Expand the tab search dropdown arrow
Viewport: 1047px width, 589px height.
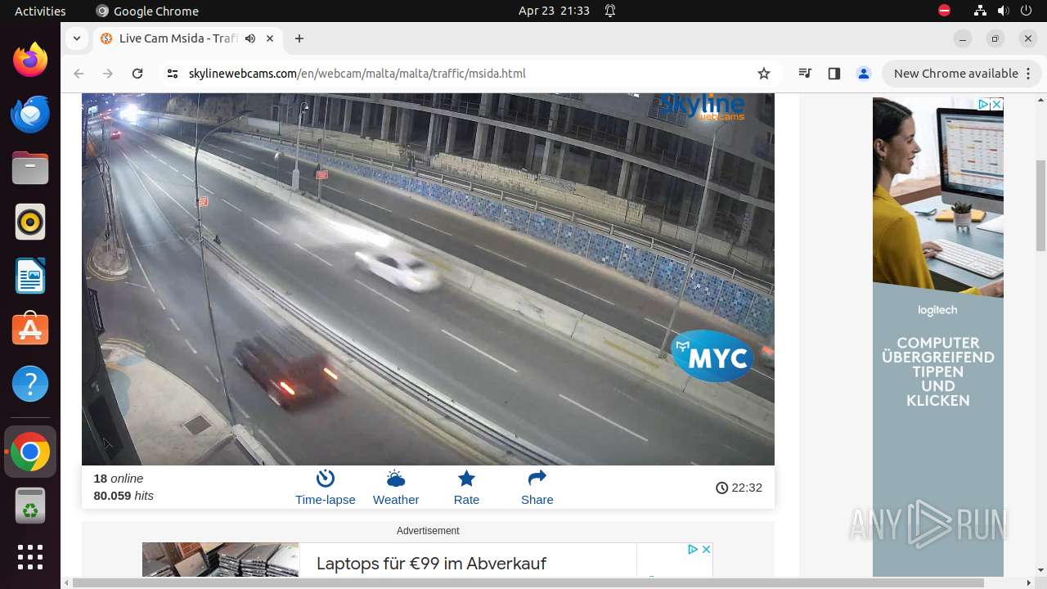76,38
